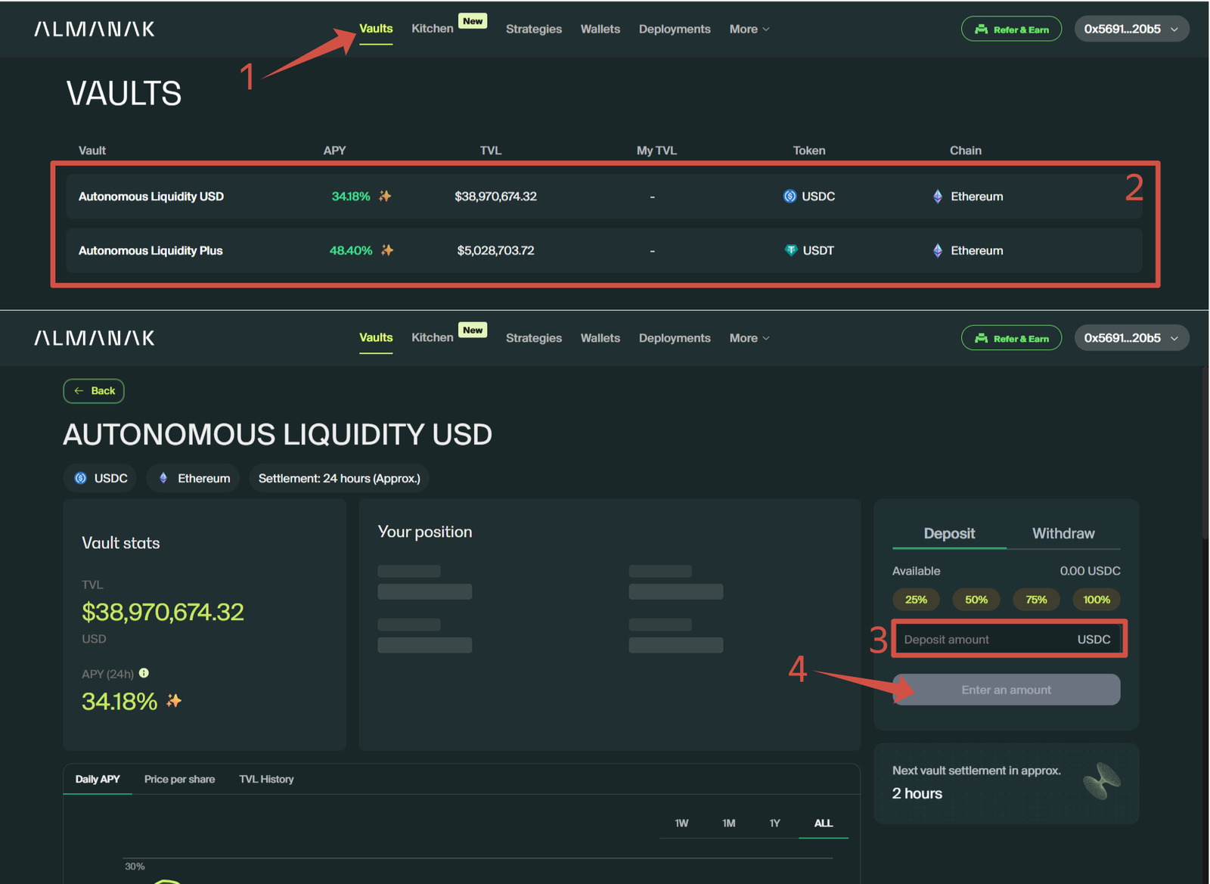The image size is (1210, 884).
Task: Click the USDC icon in Autonomous Liquidity USD row
Action: [790, 196]
